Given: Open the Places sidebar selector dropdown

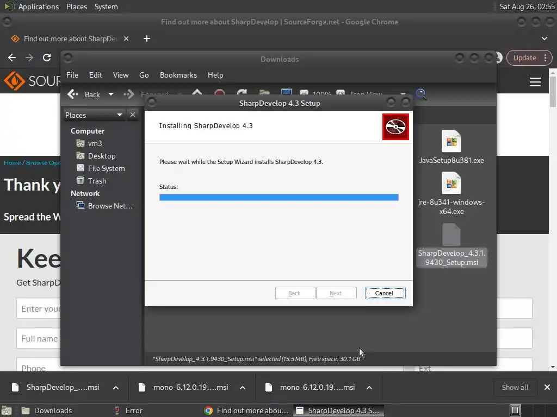Looking at the screenshot, I should (x=94, y=115).
